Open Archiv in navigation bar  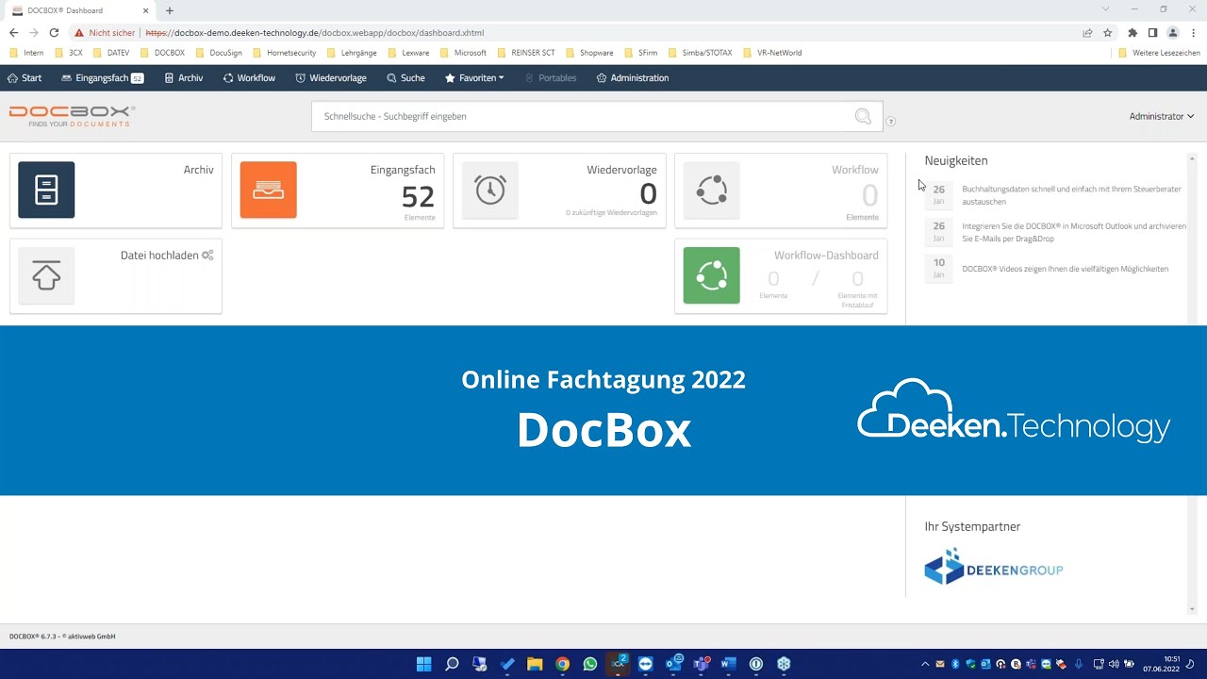[x=183, y=77]
